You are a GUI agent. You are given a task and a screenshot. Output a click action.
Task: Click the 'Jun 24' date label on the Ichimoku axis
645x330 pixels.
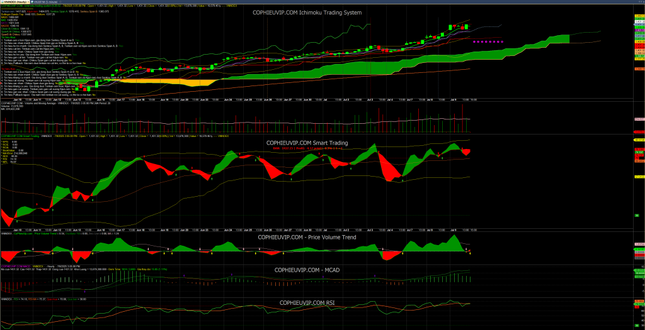pyautogui.click(x=228, y=99)
